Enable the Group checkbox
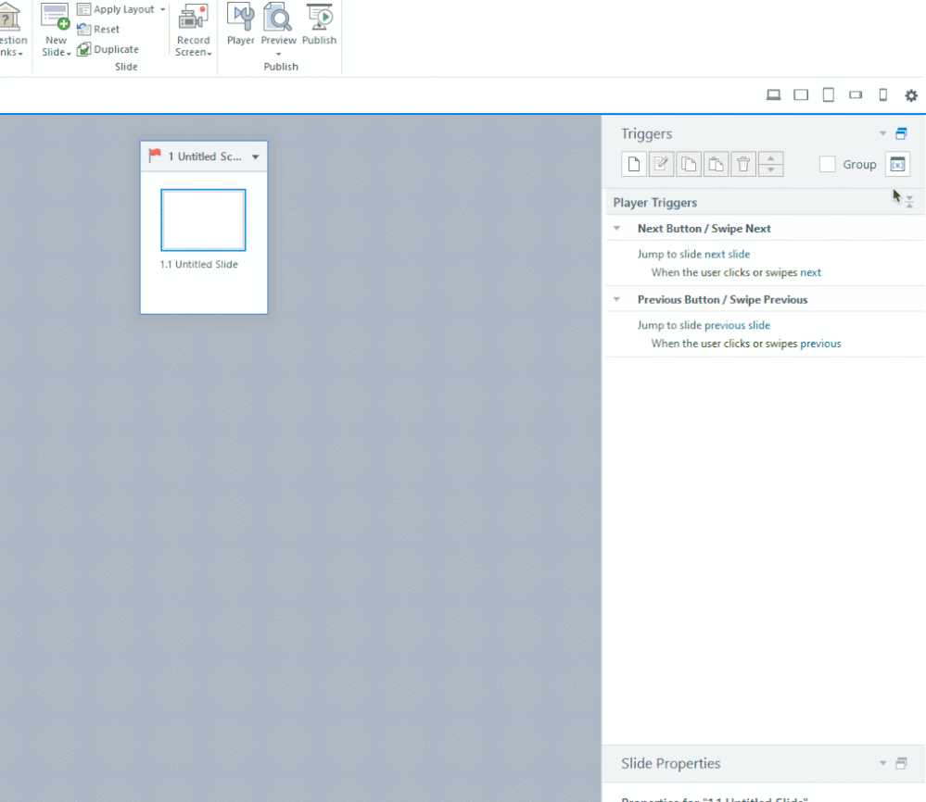Viewport: 926px width, 802px height. coord(828,164)
